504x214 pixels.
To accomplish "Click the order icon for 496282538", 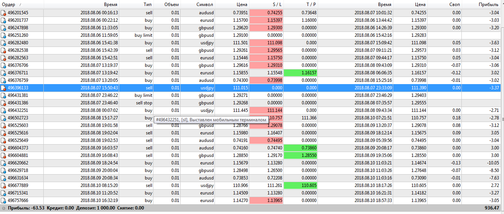I will click(x=3, y=50).
